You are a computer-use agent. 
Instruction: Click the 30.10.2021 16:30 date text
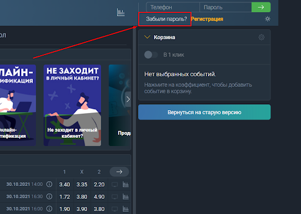[x=24, y=196]
